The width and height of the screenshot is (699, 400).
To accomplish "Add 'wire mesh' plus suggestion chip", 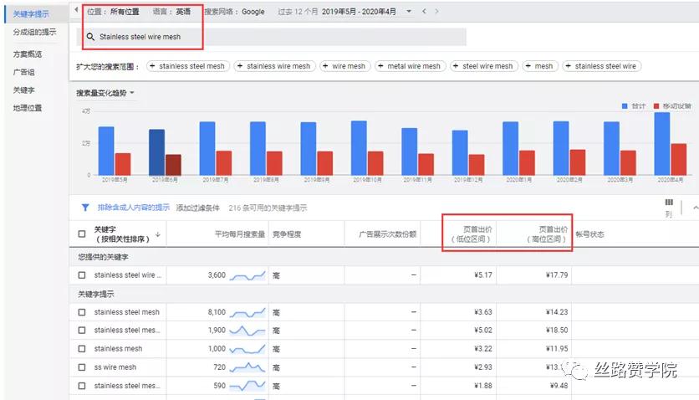I will (x=345, y=66).
